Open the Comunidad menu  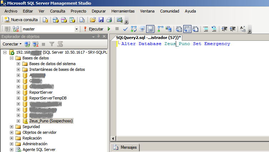(169, 11)
